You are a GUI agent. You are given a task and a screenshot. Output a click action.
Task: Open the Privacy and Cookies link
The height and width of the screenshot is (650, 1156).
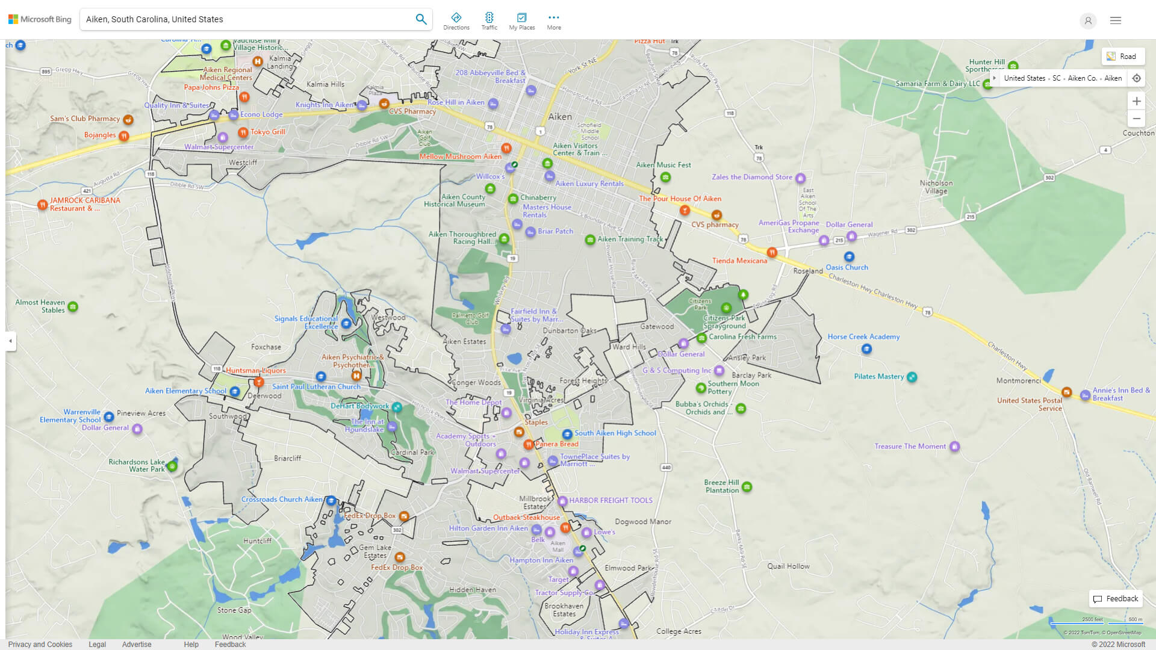[x=40, y=644]
